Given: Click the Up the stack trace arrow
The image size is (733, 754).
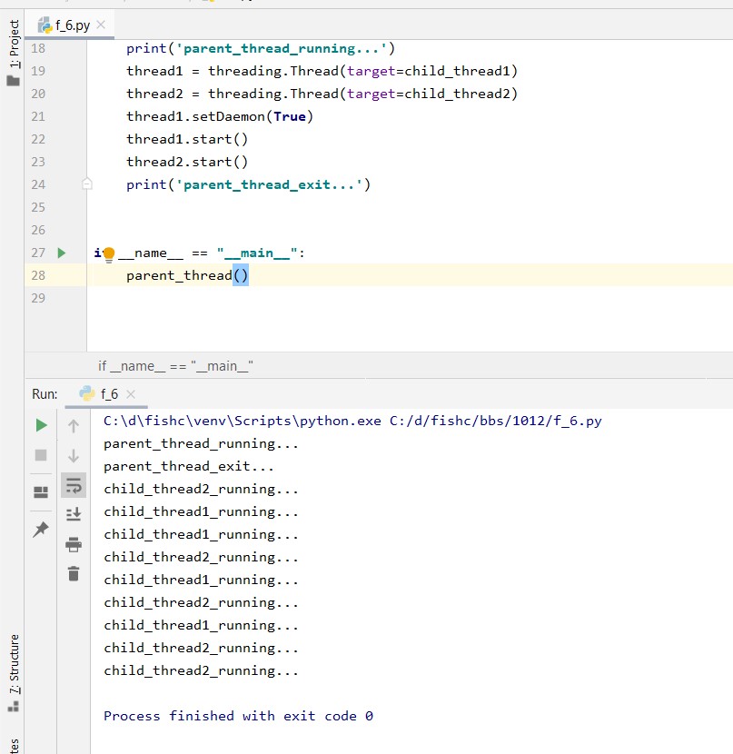Looking at the screenshot, I should [74, 425].
